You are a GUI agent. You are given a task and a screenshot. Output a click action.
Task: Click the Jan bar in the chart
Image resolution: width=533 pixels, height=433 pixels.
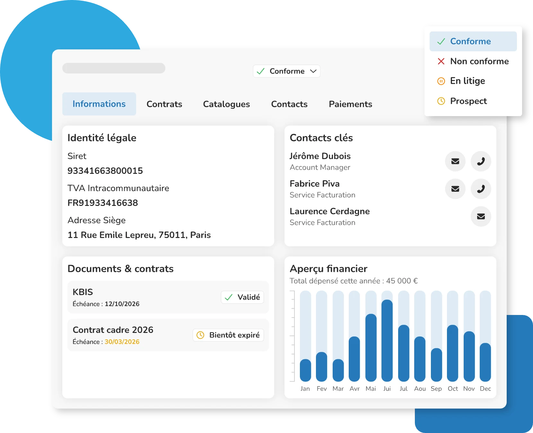tap(305, 370)
